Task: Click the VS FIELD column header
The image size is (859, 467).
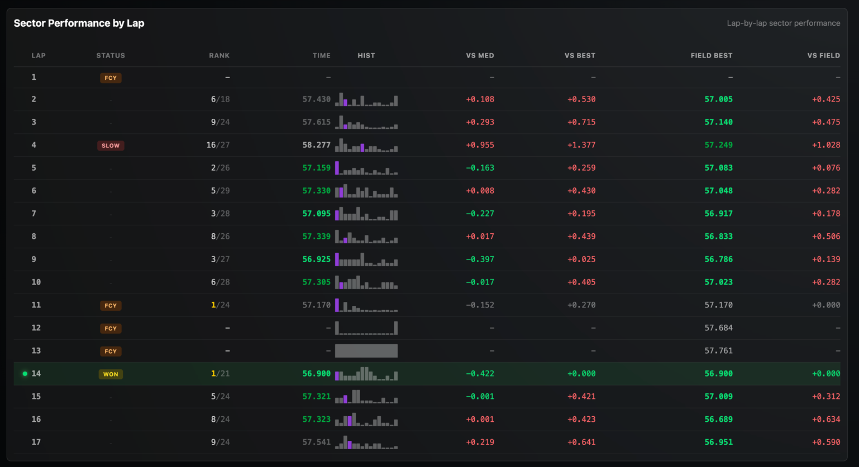Action: [824, 56]
